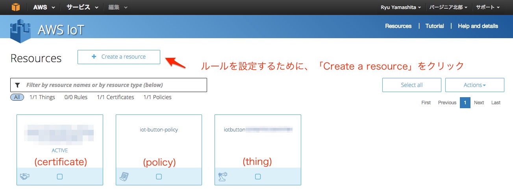Image resolution: width=513 pixels, height=192 pixels.
Task: Open the Tutorial header link
Action: point(435,26)
